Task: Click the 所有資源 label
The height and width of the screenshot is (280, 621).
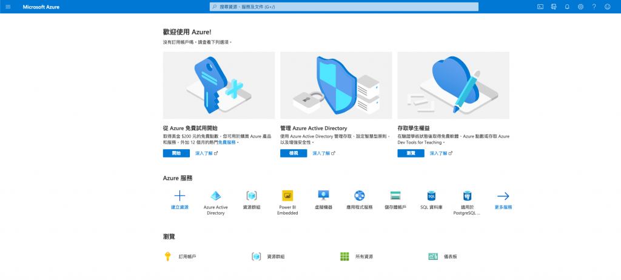Action: pos(364,256)
